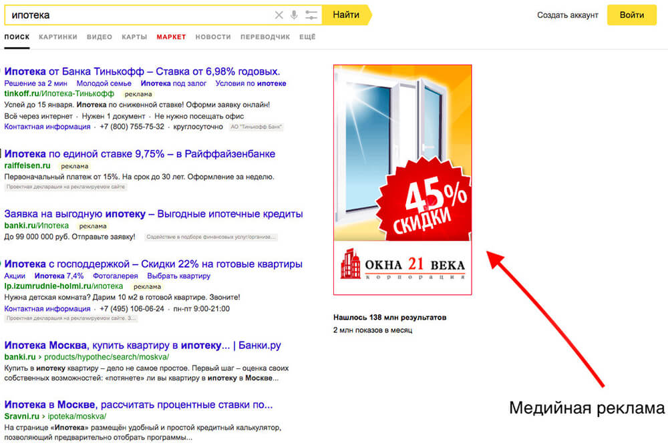The image size is (668, 445).
Task: Follow the Молодой семье sitelink
Action: 104,83
